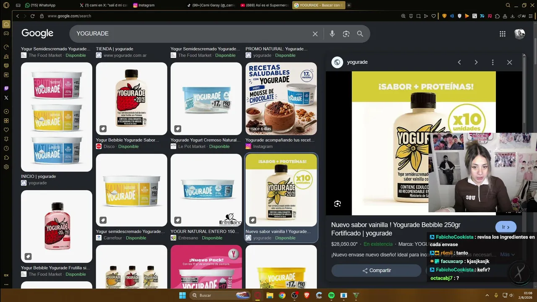Switch to the Cami Garay TikTok tab
Screen dimensions: 537x302
coord(212,5)
